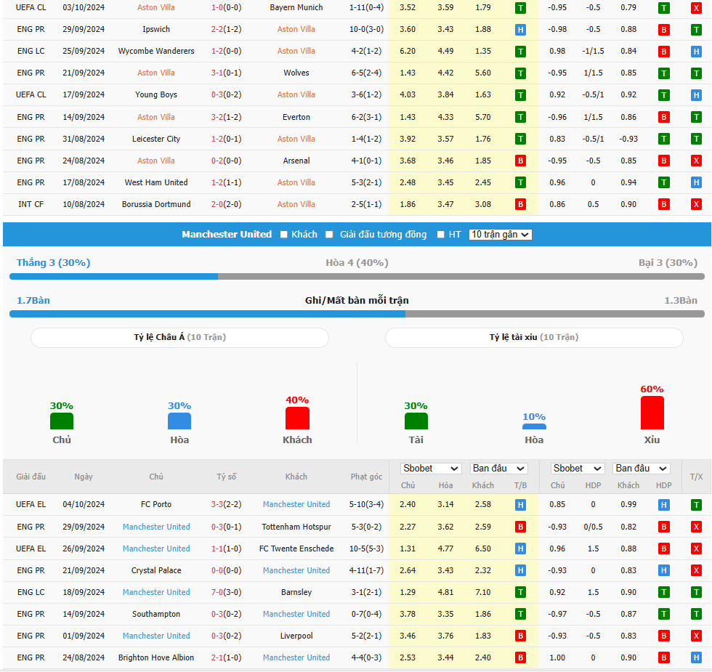Toggle the HT checkbox
Viewport: 712px width, 672px height.
[x=440, y=235]
